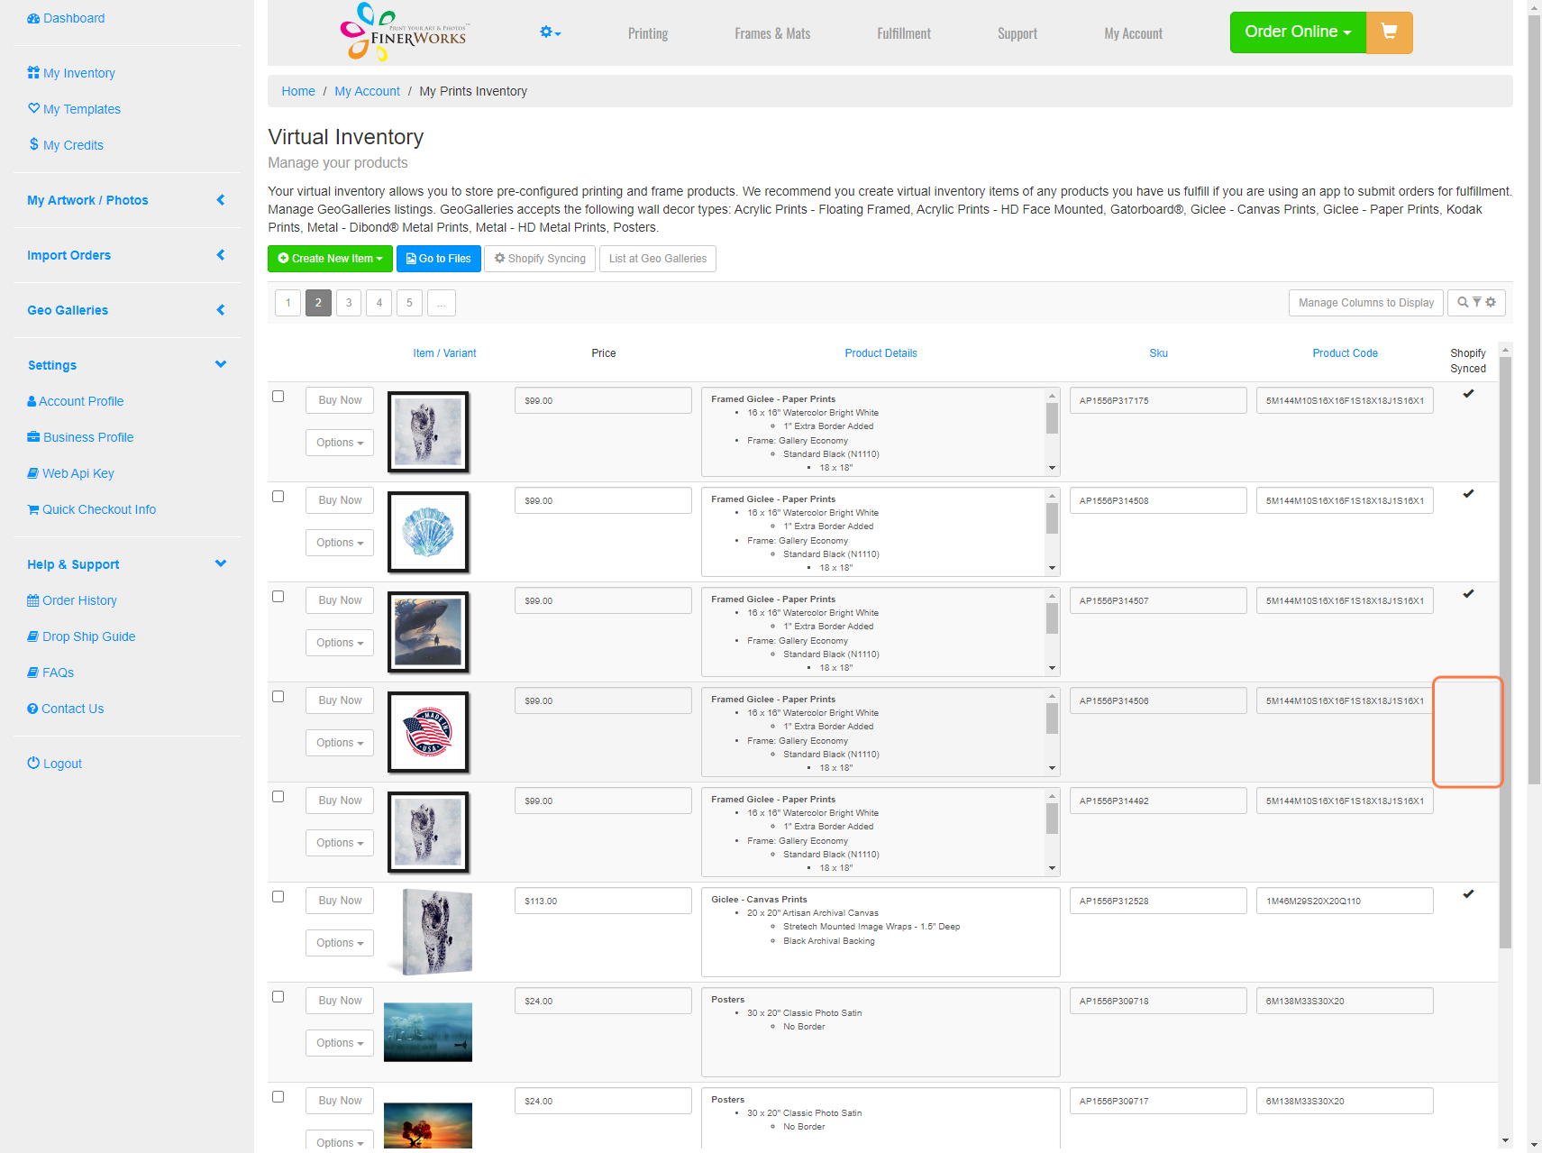
Task: Open the FAQs page
Action: pos(50,673)
